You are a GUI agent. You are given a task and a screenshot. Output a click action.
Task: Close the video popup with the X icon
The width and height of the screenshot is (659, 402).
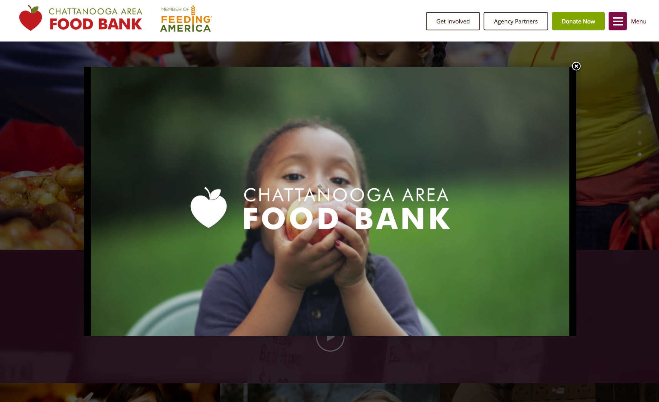576,66
